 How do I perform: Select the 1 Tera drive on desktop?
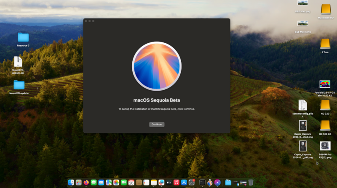click(x=325, y=44)
